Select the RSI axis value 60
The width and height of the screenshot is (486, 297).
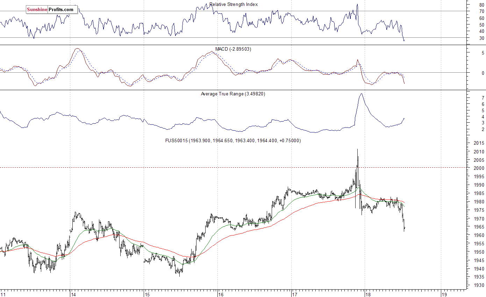point(481,18)
